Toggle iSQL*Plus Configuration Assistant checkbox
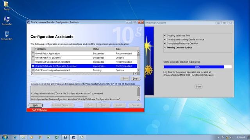This screenshot has width=250, height=140. pos(33,70)
